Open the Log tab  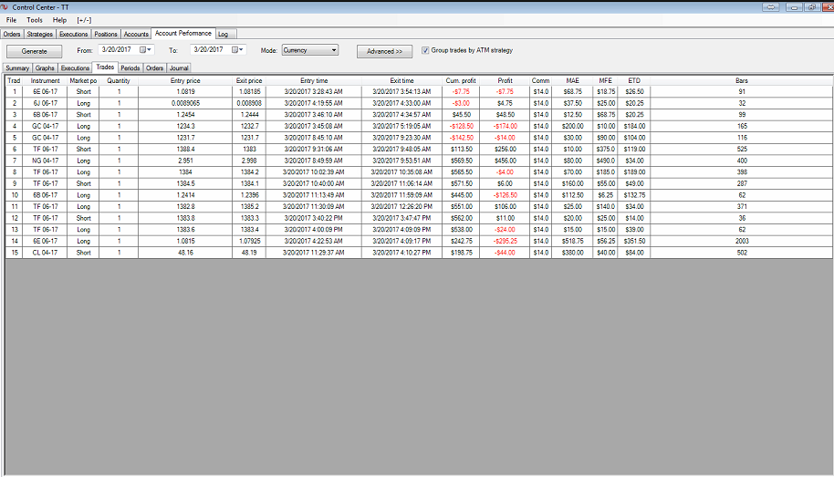point(224,34)
